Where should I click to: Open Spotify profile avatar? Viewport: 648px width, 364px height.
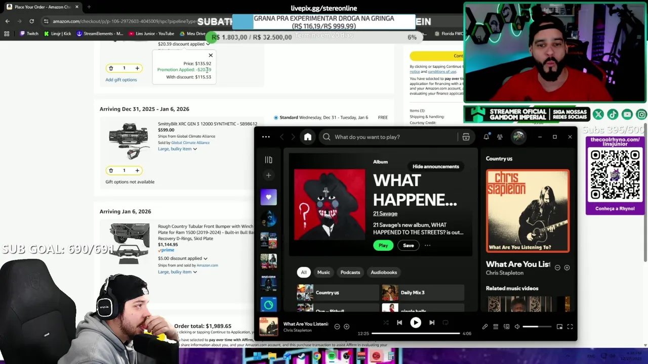point(518,136)
